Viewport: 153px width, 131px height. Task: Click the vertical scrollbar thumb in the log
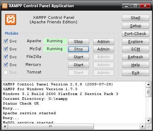tap(148, 92)
